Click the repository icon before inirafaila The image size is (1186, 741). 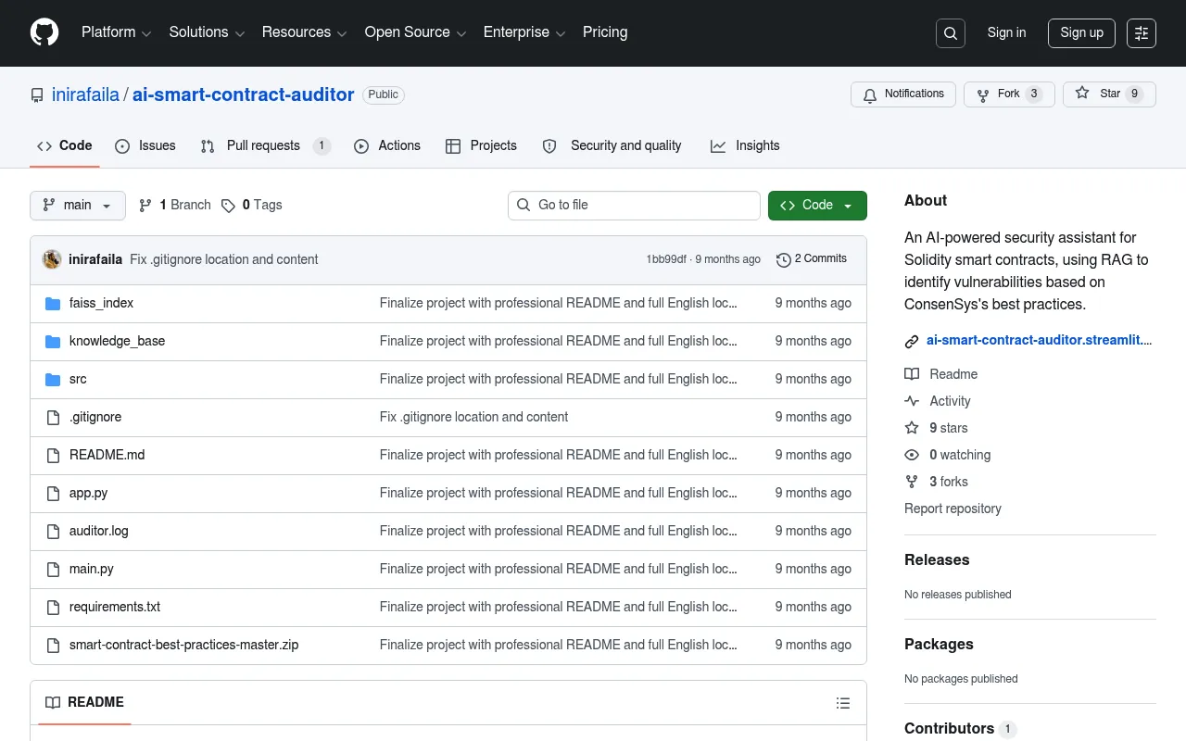pos(37,95)
